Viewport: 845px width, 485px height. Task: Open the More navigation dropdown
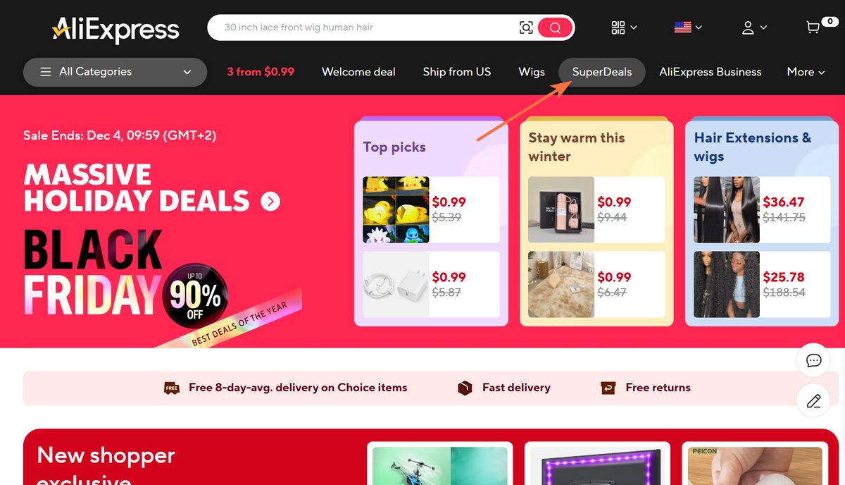click(806, 72)
